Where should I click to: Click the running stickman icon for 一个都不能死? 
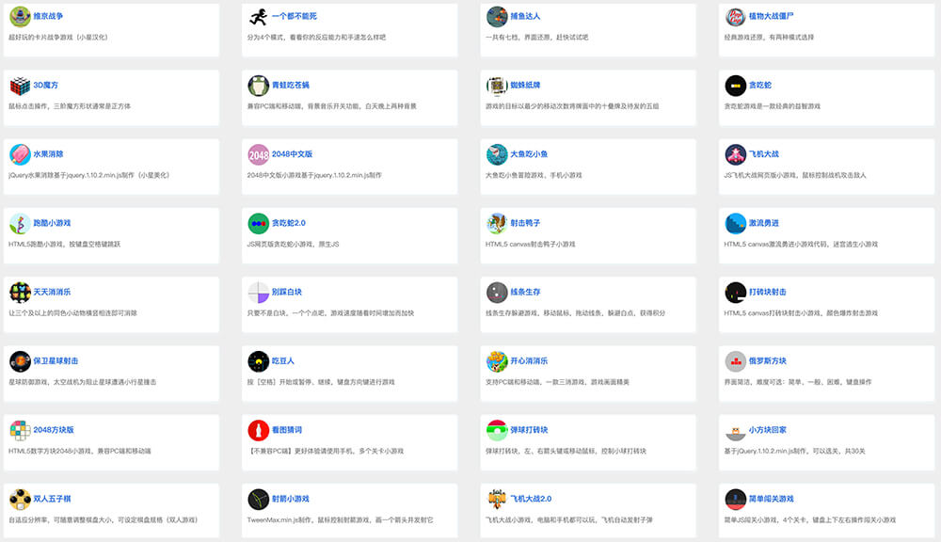(x=259, y=17)
